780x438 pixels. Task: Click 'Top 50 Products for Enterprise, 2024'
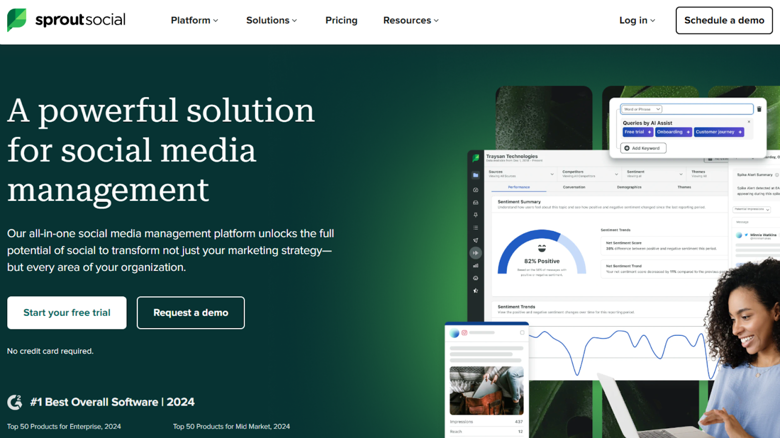tap(64, 426)
